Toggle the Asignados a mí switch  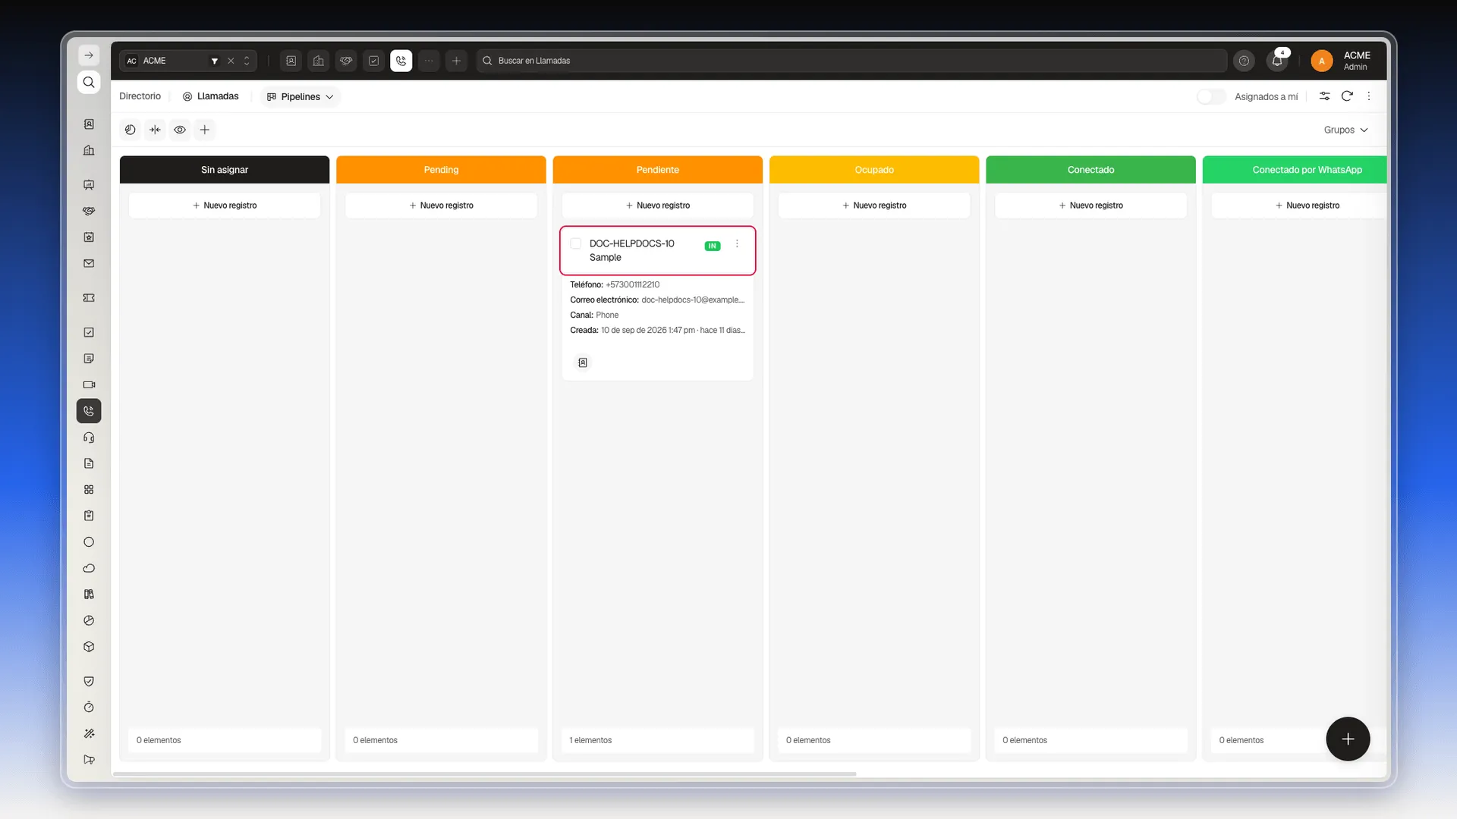[x=1211, y=96]
